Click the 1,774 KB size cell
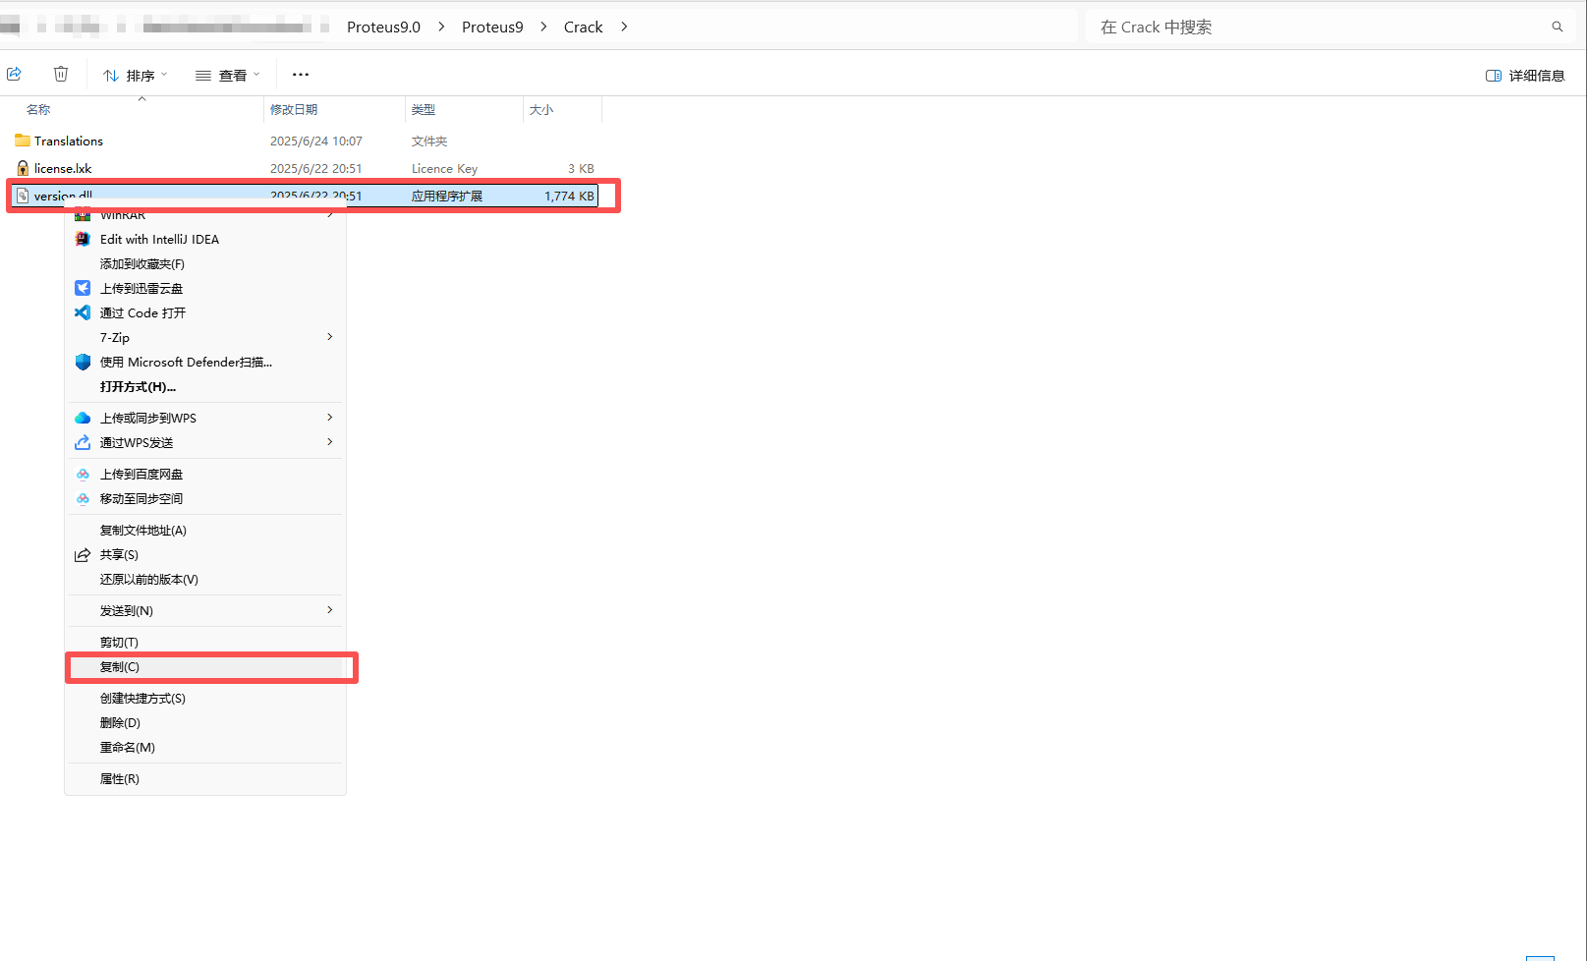The width and height of the screenshot is (1587, 961). (x=569, y=196)
